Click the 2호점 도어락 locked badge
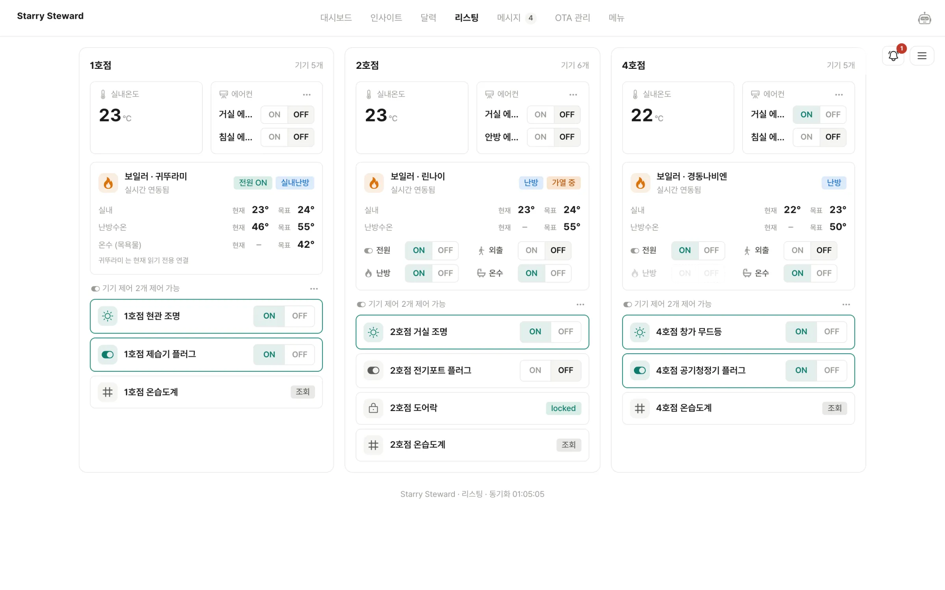The width and height of the screenshot is (945, 590). coord(563,408)
